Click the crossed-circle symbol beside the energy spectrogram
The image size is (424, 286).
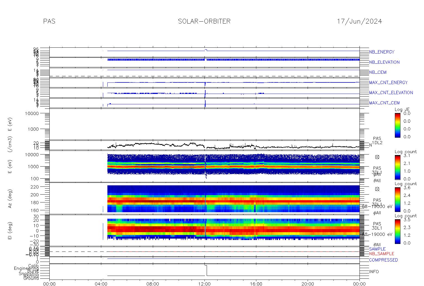coord(377,157)
